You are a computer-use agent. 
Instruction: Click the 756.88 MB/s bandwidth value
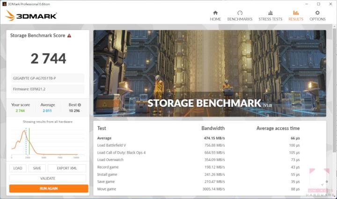214,145
